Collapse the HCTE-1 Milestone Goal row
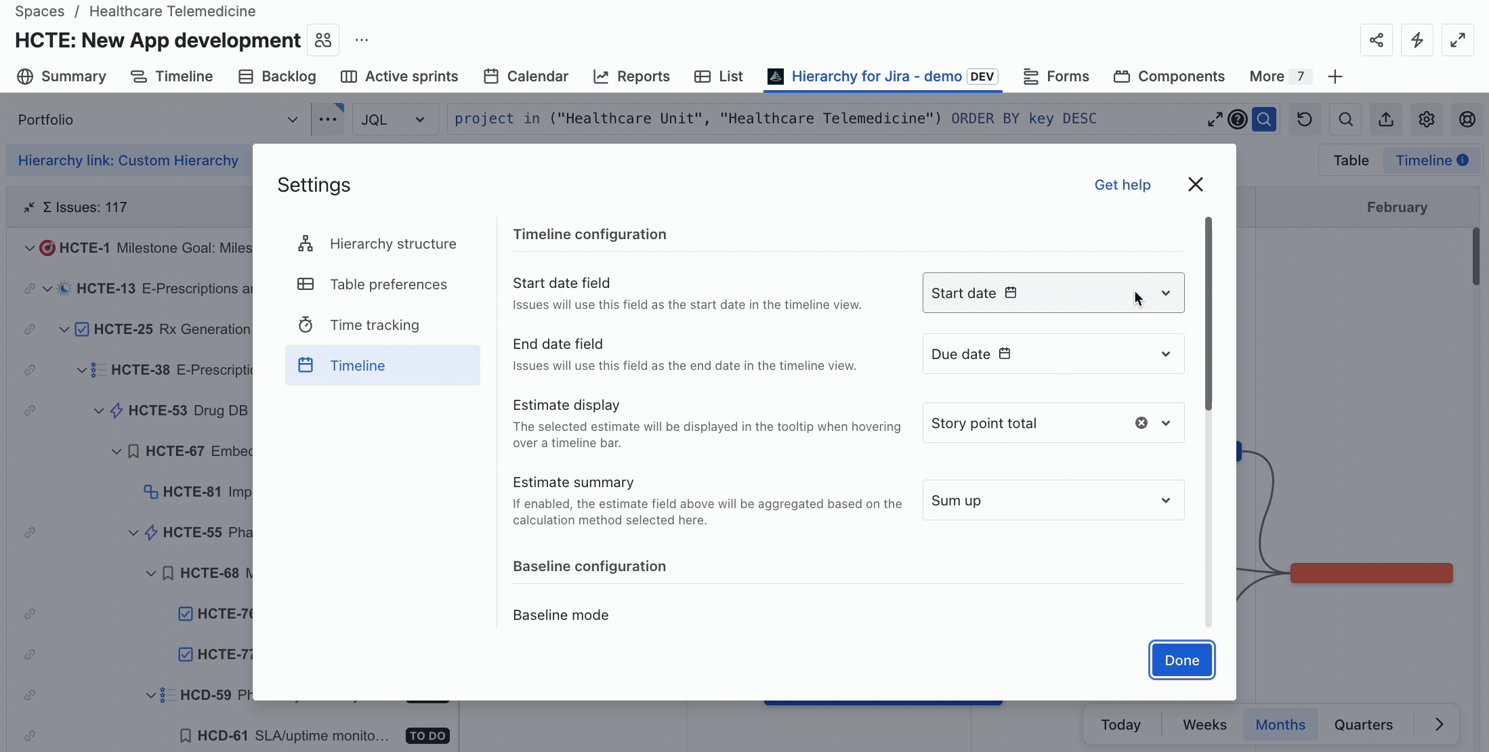The height and width of the screenshot is (752, 1489). coord(29,248)
